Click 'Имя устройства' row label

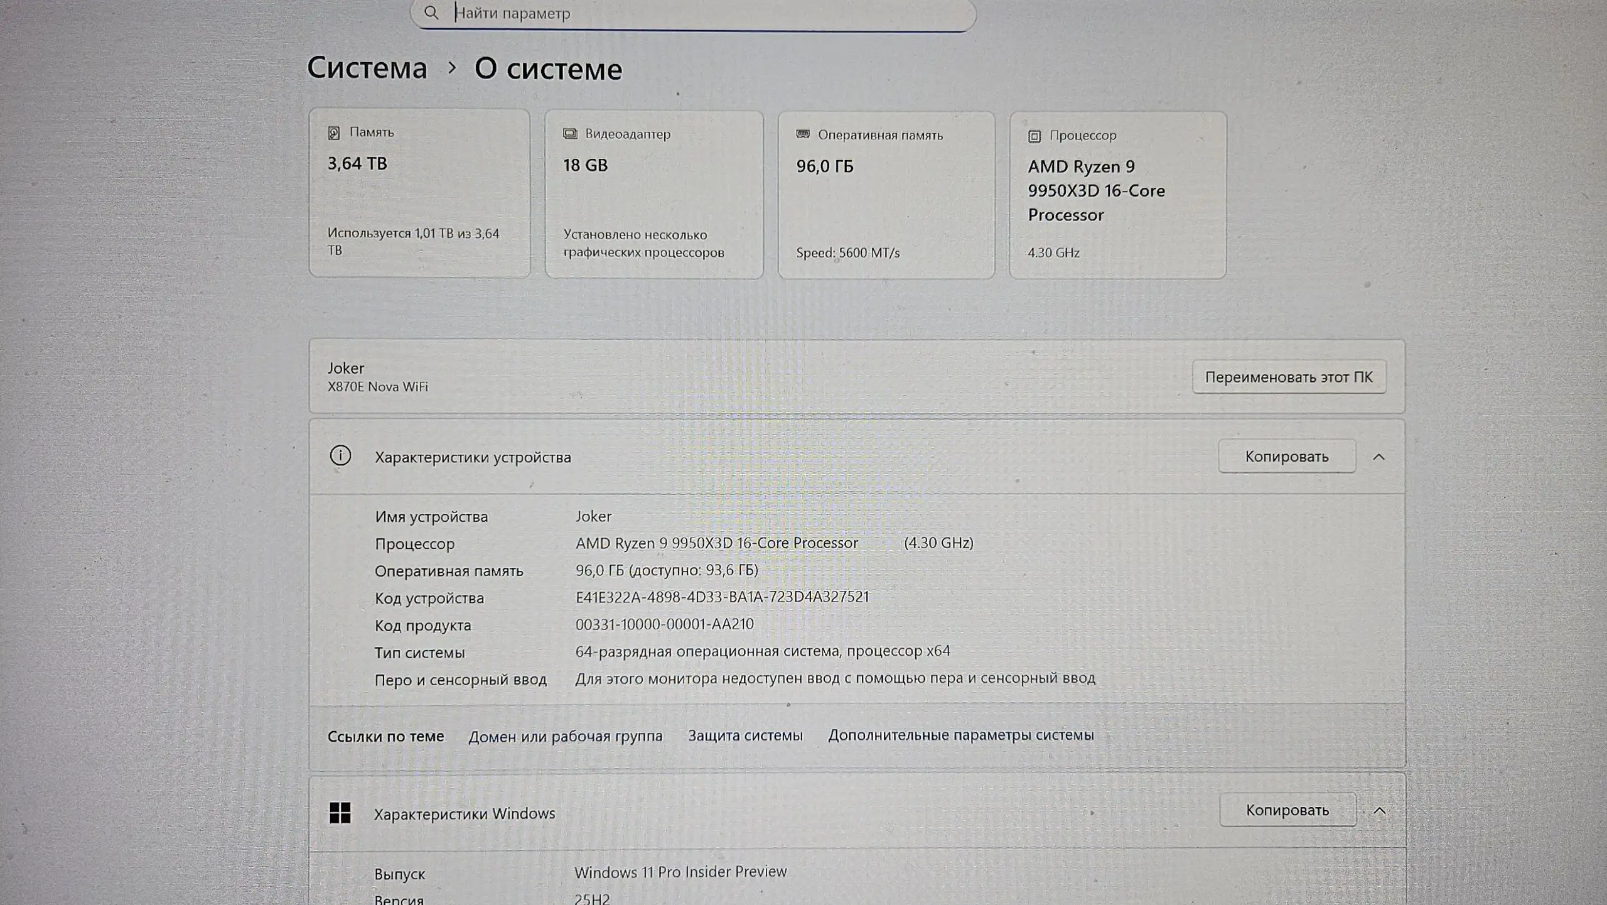coord(431,517)
